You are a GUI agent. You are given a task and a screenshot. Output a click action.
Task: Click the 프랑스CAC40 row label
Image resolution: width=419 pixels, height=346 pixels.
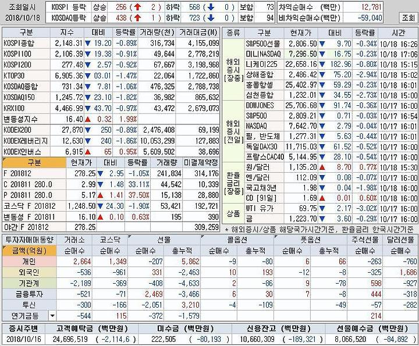tap(265, 156)
